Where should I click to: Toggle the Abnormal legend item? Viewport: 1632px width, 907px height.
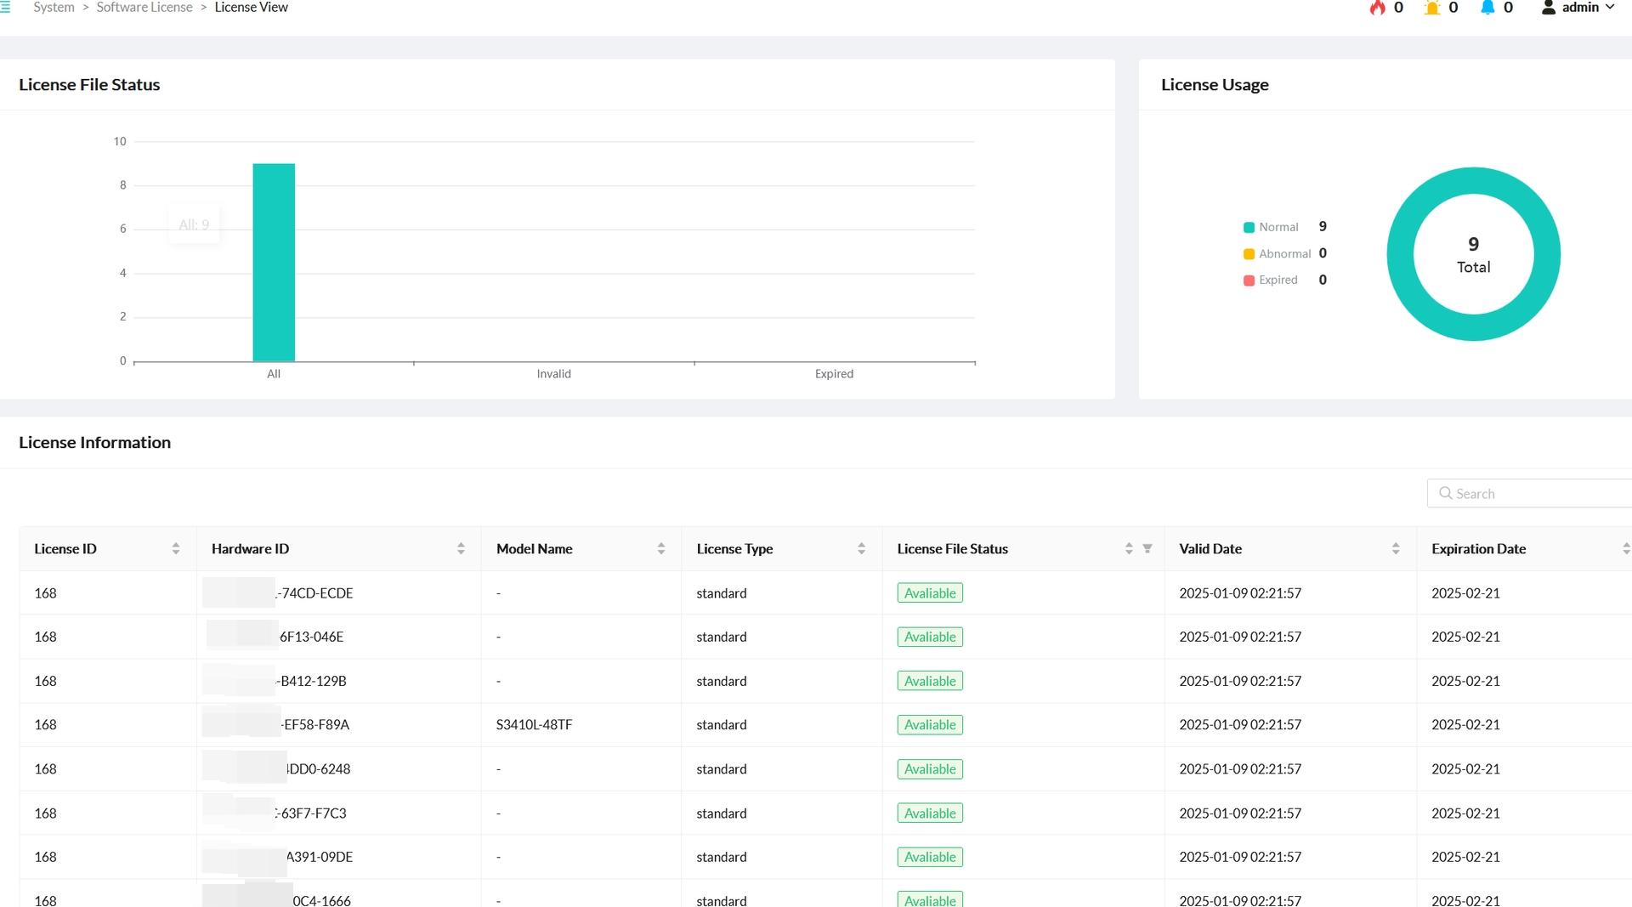tap(1277, 253)
